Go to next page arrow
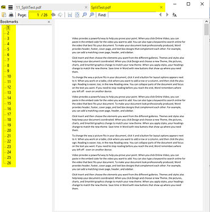This screenshot has height=212, width=210. 60,15
